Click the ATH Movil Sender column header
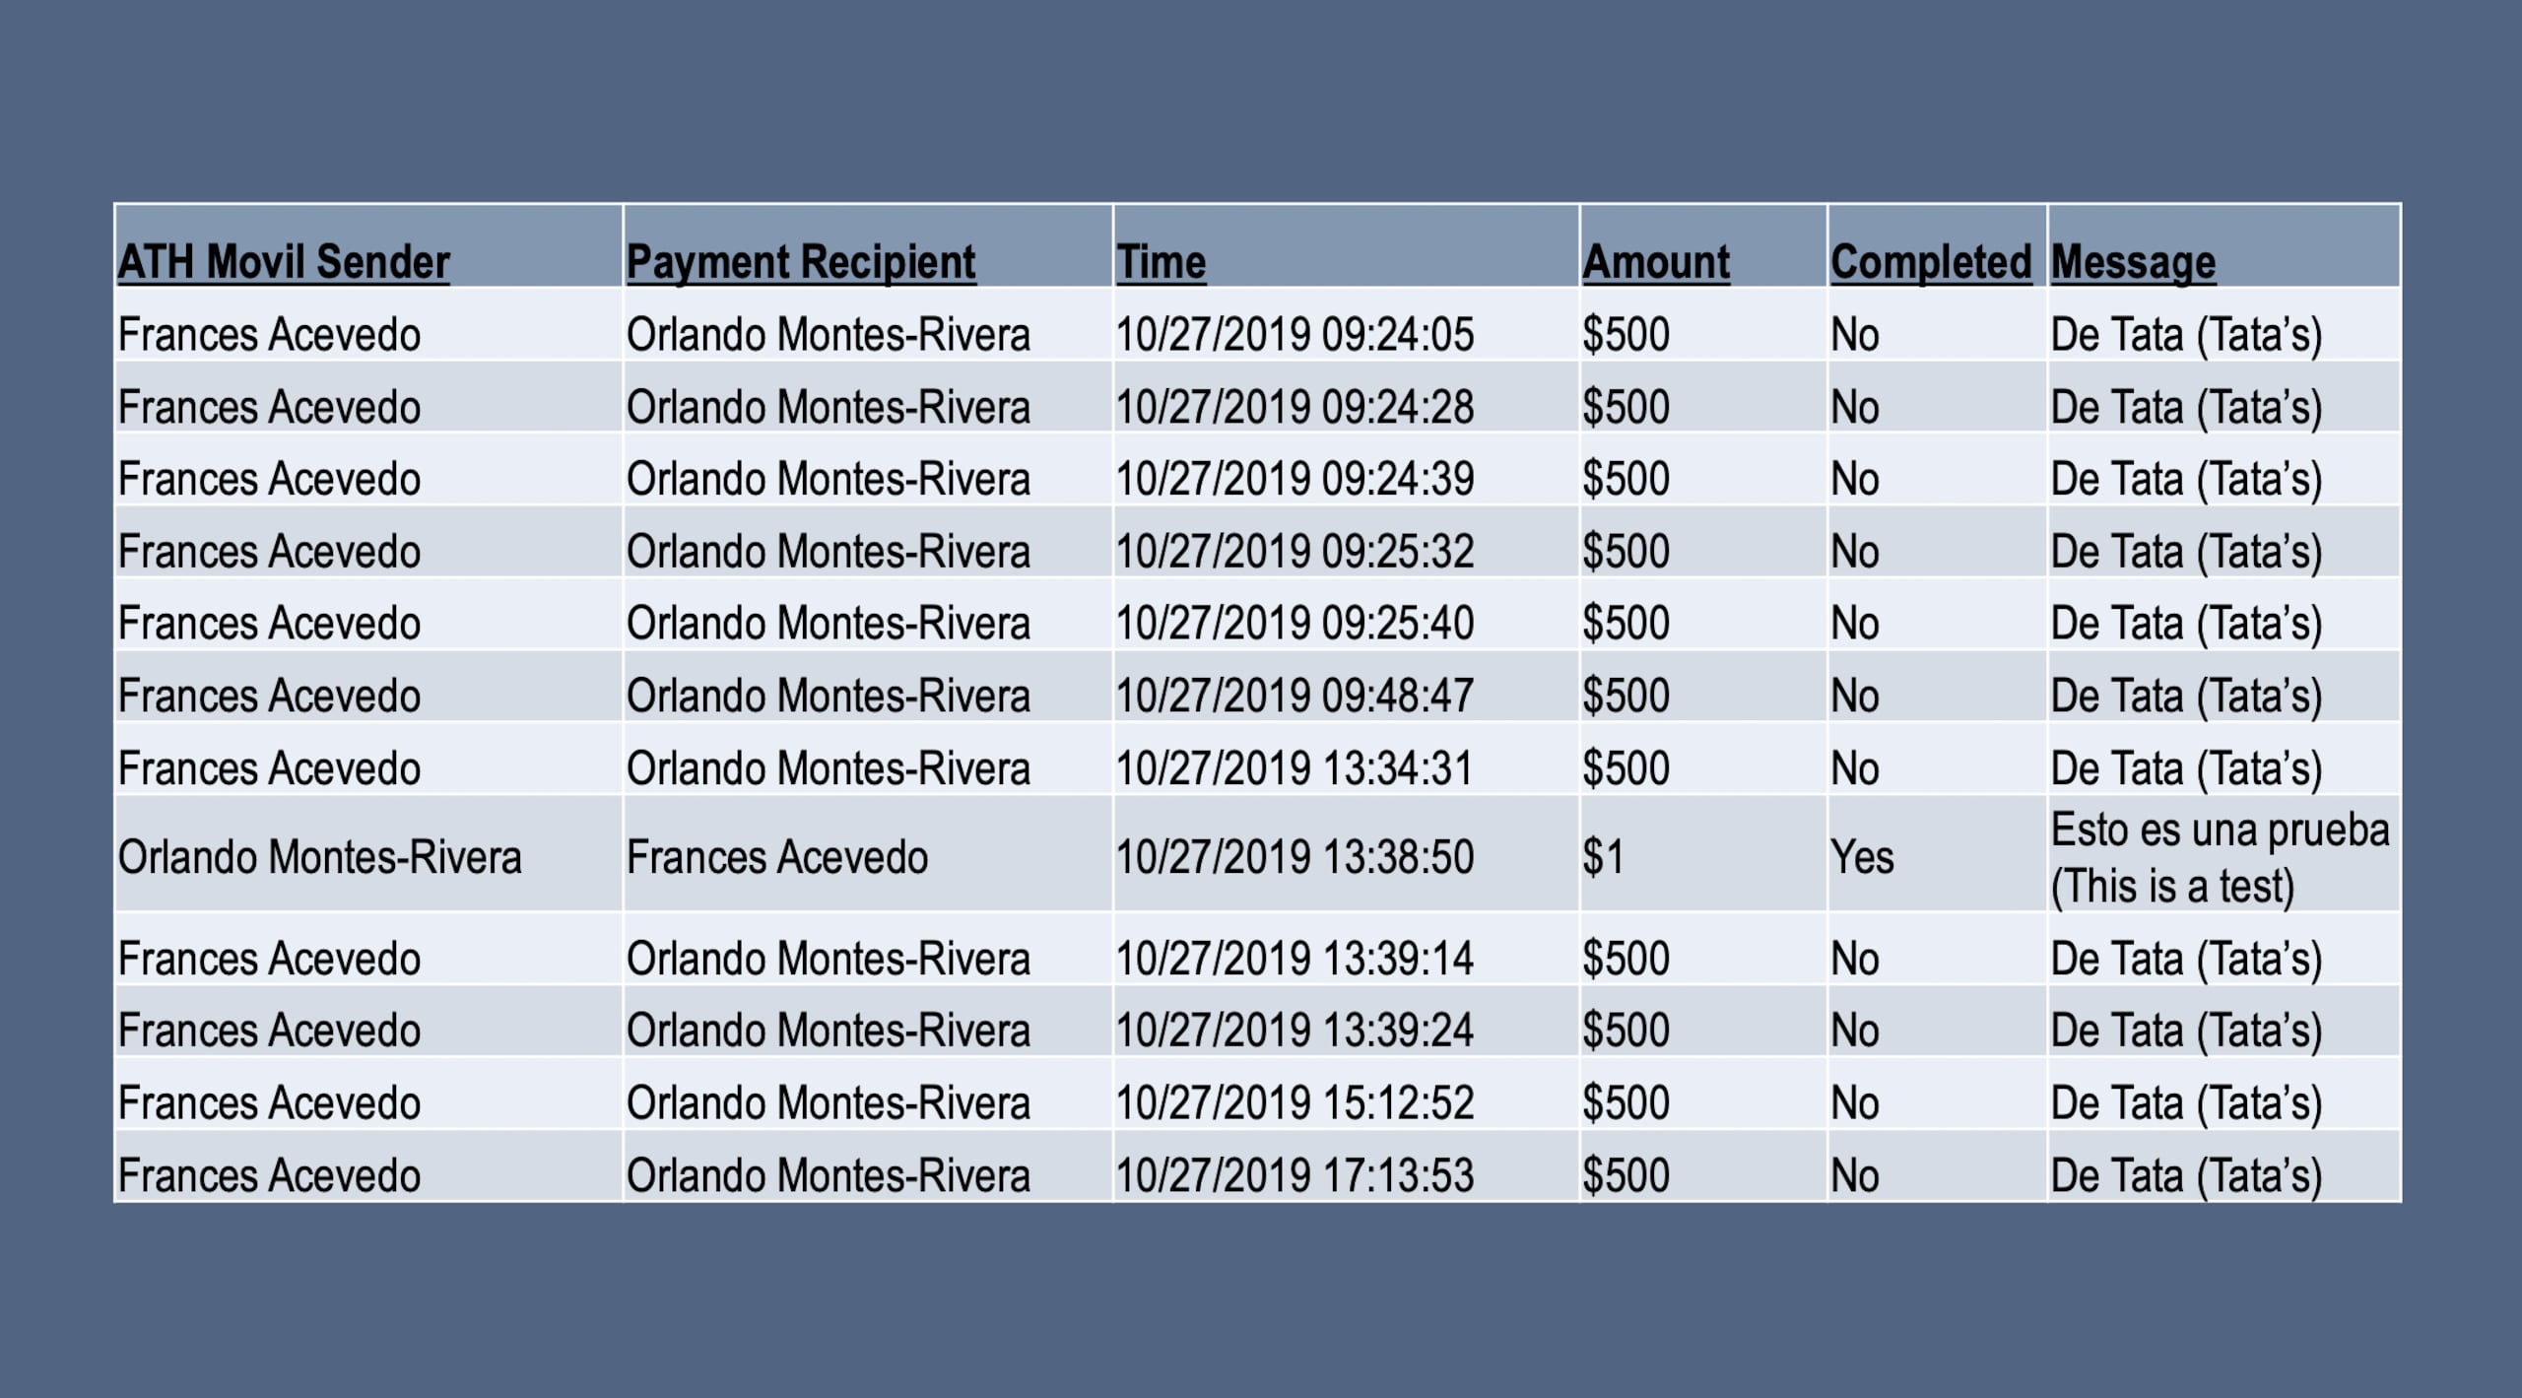 284,262
